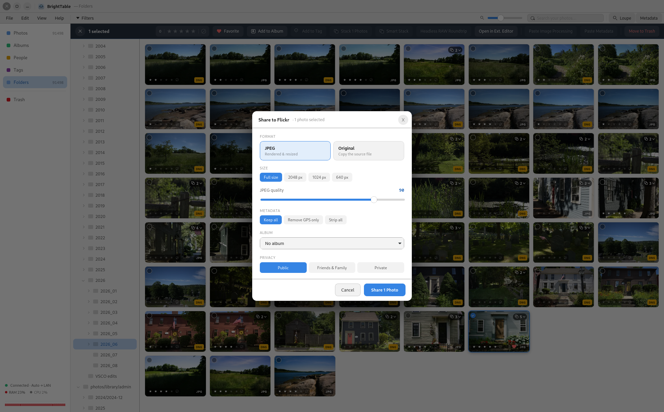Screen dimensions: 664x412
Task: Click the Add to Album plus icon
Action: 253,31
